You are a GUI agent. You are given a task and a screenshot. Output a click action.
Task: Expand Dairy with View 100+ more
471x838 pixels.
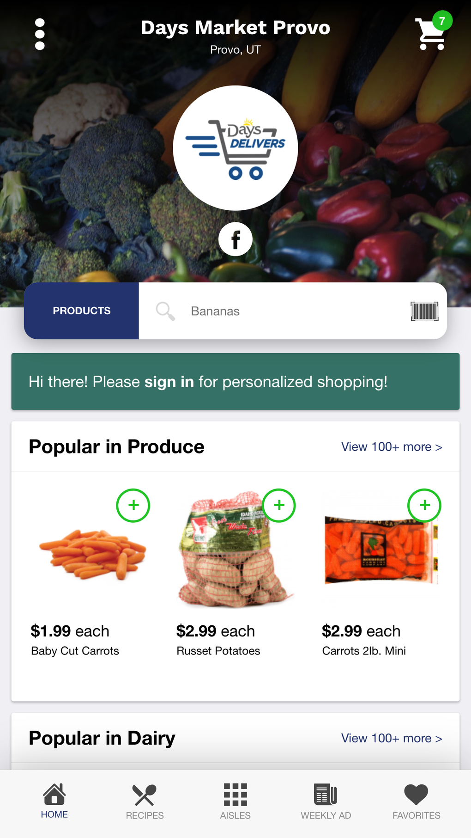pos(392,738)
